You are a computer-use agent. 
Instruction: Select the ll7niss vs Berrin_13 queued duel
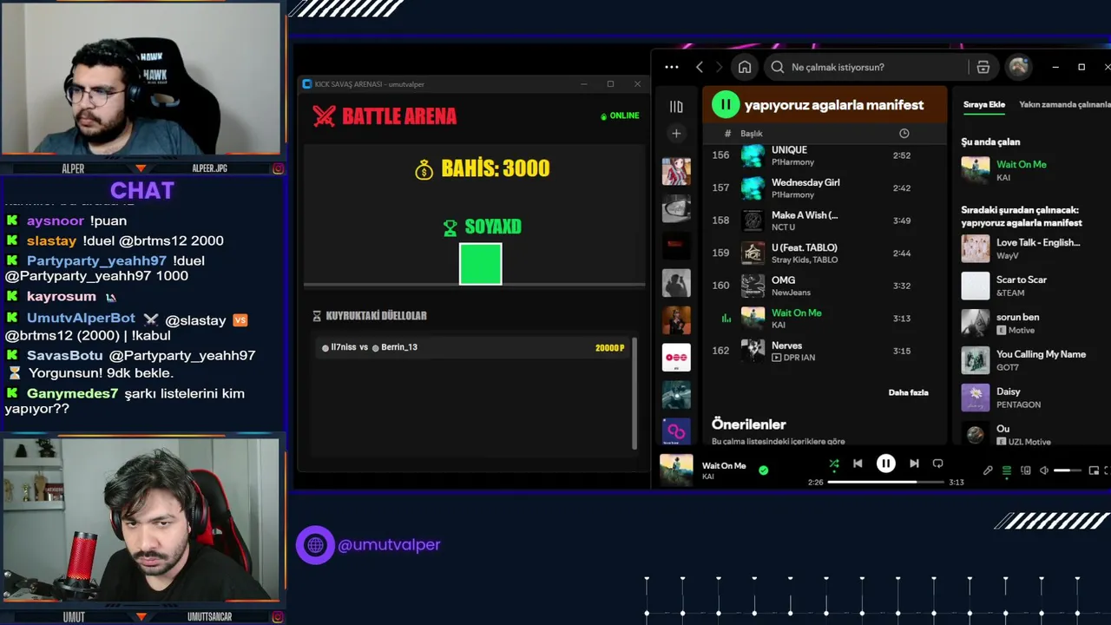pos(474,347)
